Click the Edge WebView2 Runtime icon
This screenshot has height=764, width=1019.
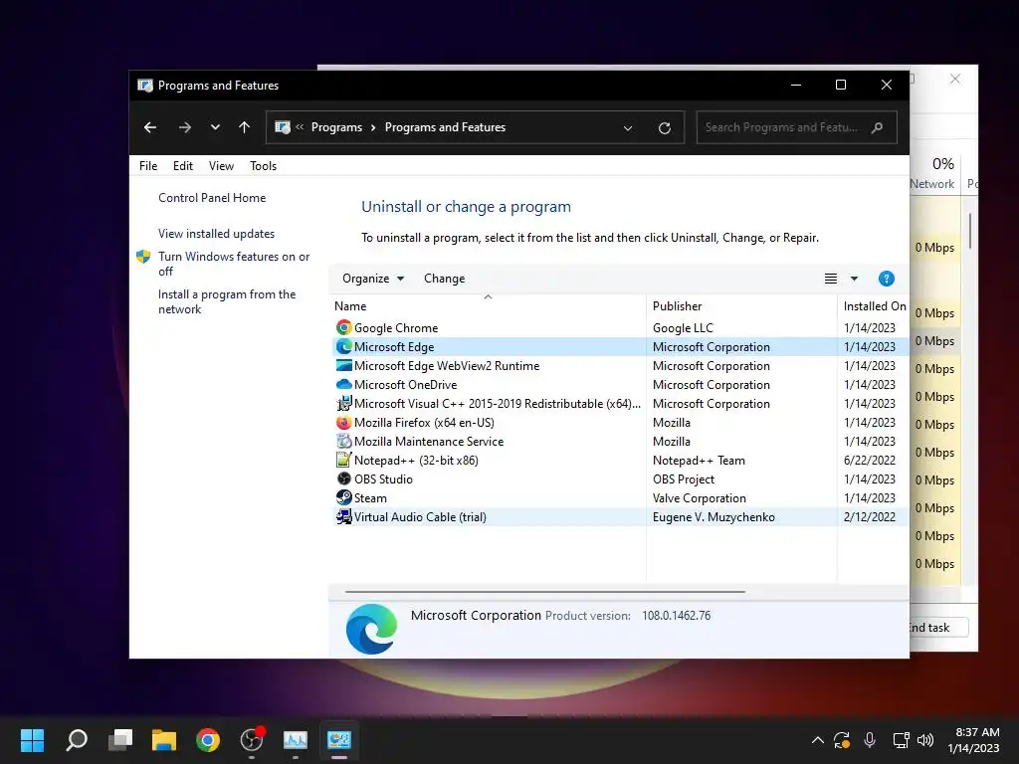pos(343,366)
